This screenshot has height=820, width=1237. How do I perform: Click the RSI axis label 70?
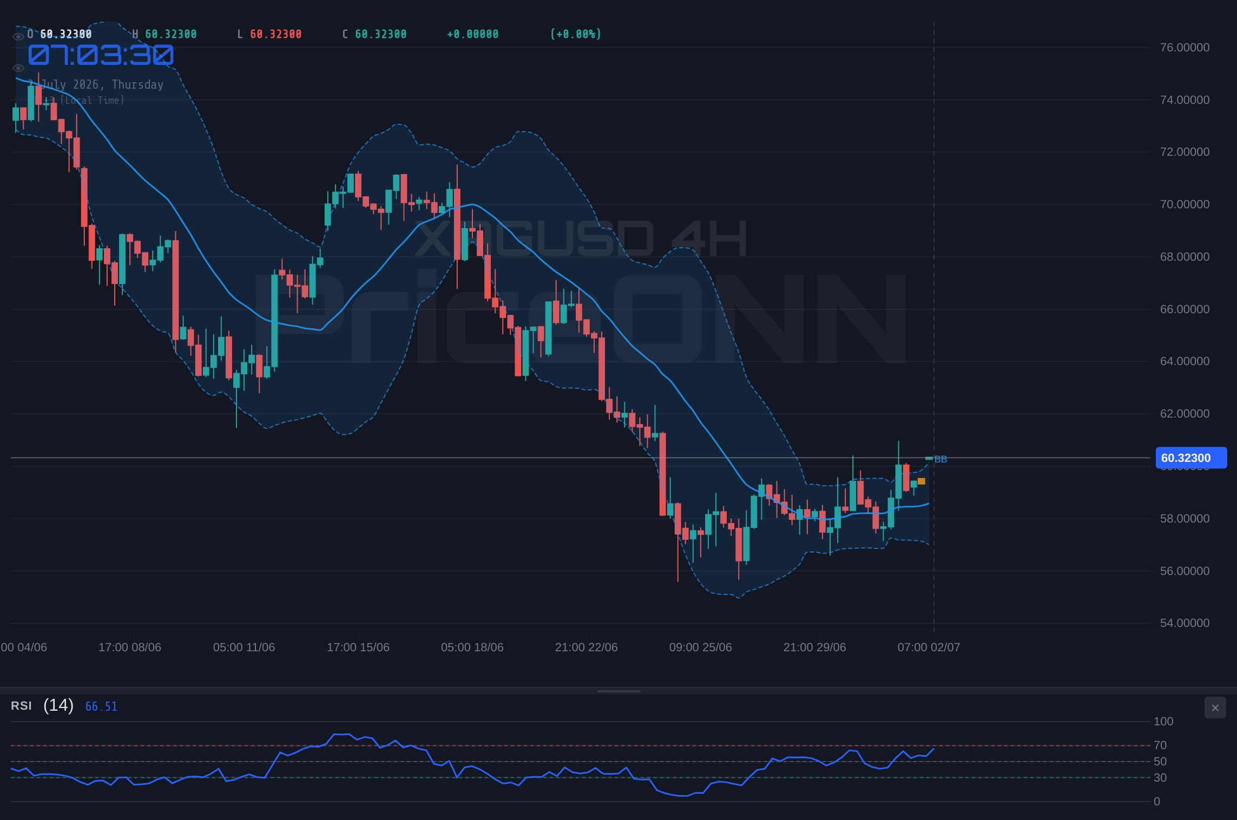pyautogui.click(x=1160, y=745)
